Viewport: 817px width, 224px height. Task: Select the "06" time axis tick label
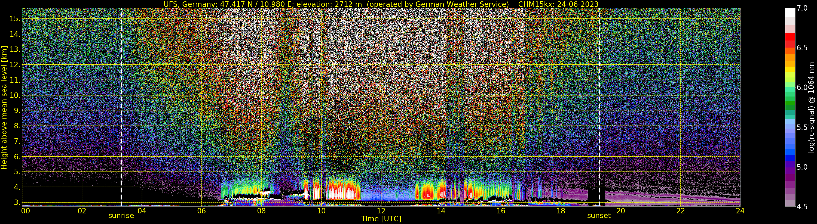[x=201, y=211]
